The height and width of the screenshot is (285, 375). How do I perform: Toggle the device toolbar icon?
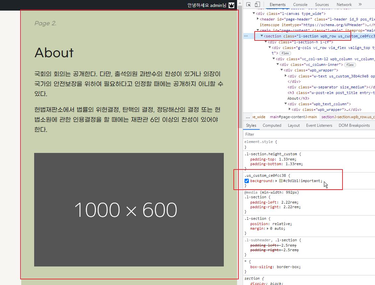coord(257,5)
